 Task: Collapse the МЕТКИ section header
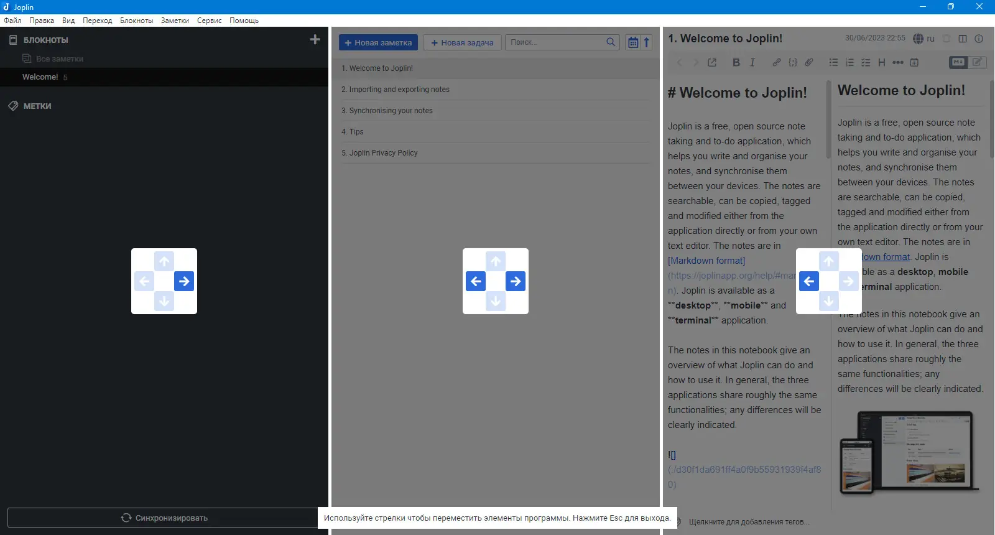pos(37,106)
